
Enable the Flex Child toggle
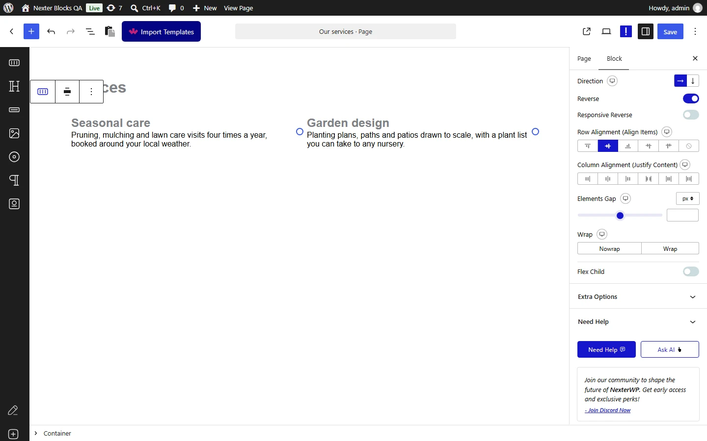pos(691,271)
